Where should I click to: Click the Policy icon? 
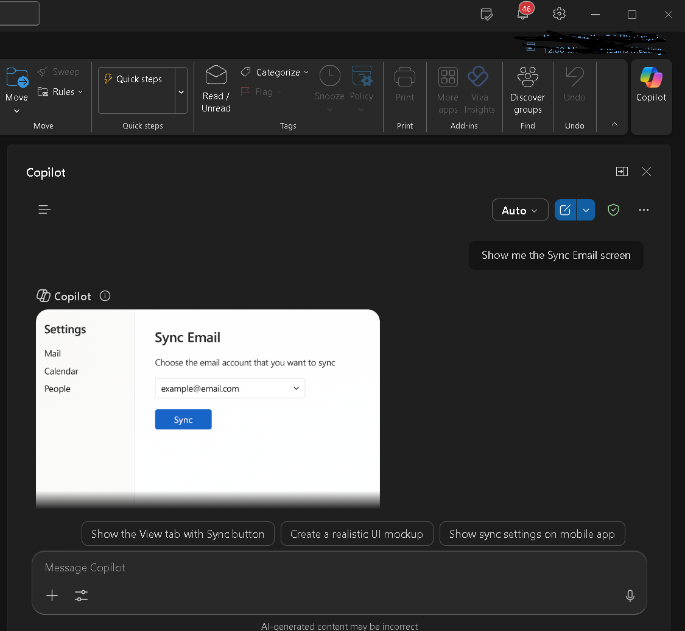tap(362, 76)
